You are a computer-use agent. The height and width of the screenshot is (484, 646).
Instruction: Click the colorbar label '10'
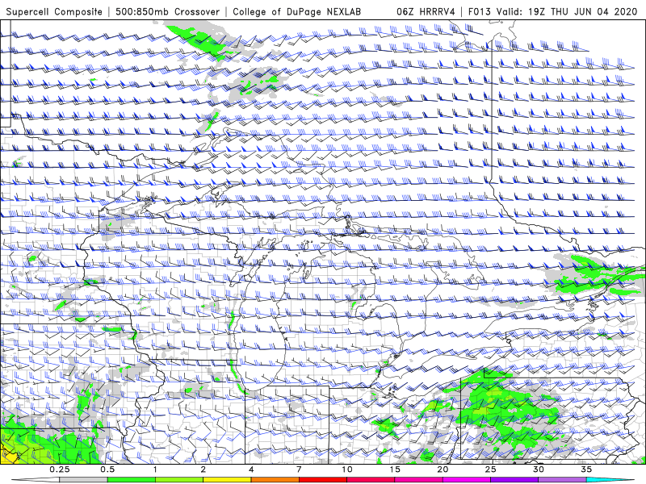[347, 469]
